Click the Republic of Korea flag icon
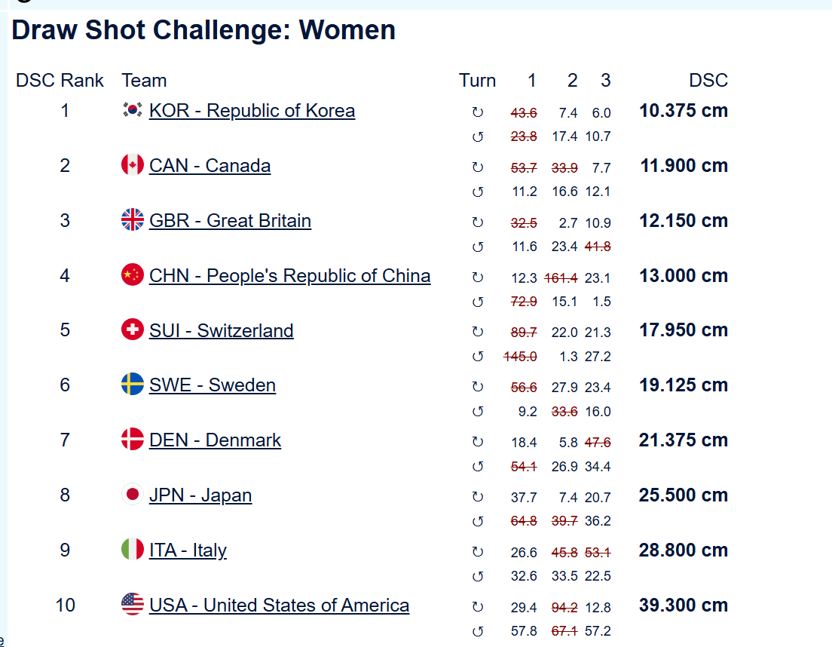Image resolution: width=832 pixels, height=647 pixels. click(133, 111)
